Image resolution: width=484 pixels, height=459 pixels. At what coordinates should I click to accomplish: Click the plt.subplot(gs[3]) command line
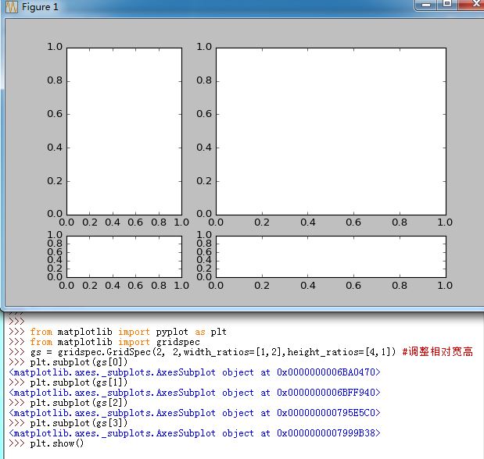(68, 423)
